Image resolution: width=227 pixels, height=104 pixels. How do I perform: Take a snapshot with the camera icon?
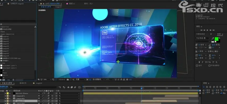coord(68,80)
